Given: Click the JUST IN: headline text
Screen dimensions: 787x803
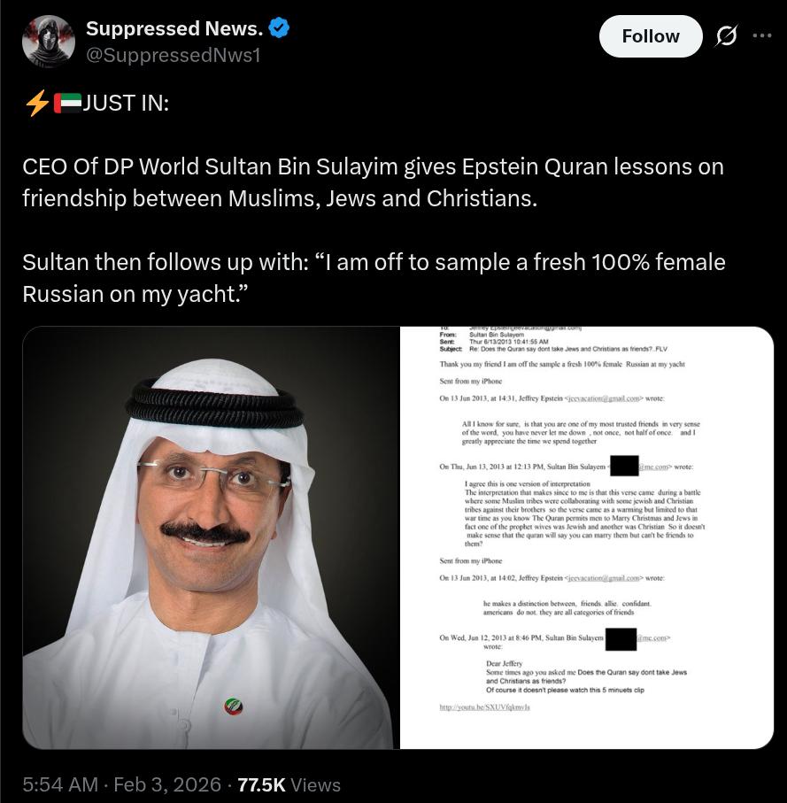Looking at the screenshot, I should click(x=126, y=103).
